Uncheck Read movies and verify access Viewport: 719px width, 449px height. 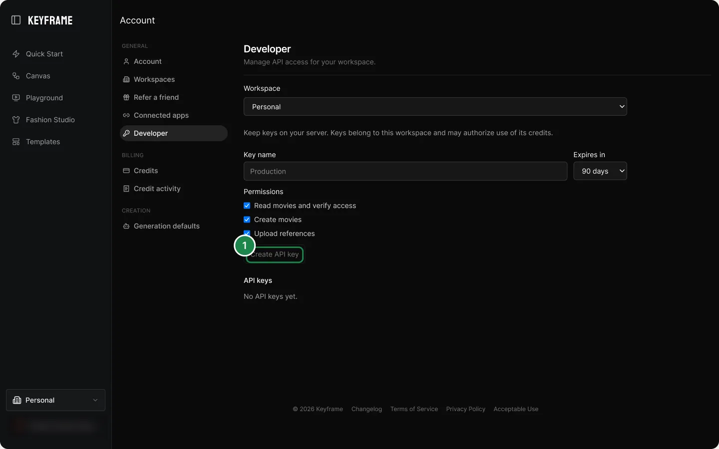point(247,206)
